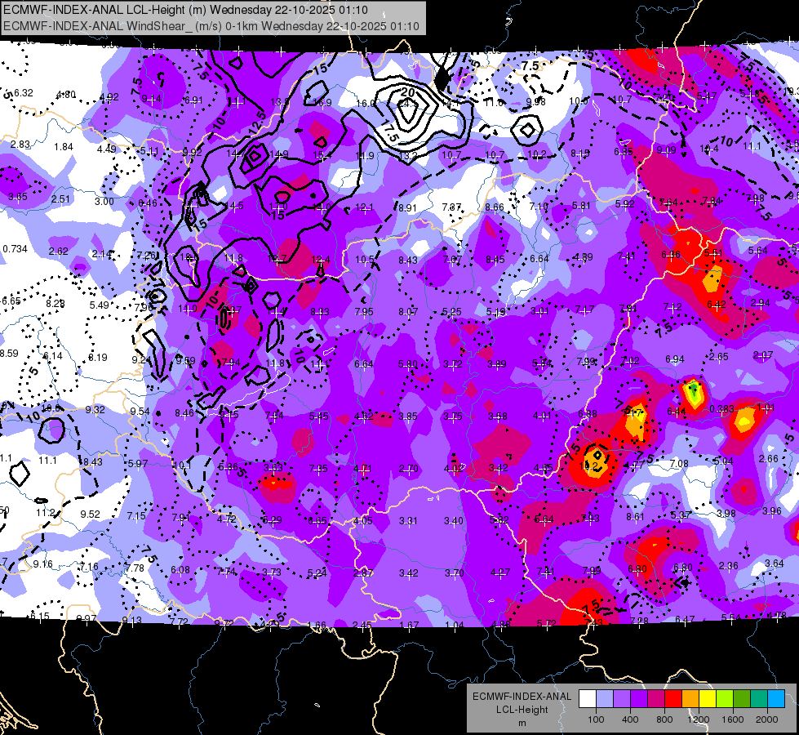The width and height of the screenshot is (799, 735).
Task: Click the contour label 20
Action: tap(407, 92)
